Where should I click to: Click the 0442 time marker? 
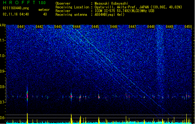point(39,27)
